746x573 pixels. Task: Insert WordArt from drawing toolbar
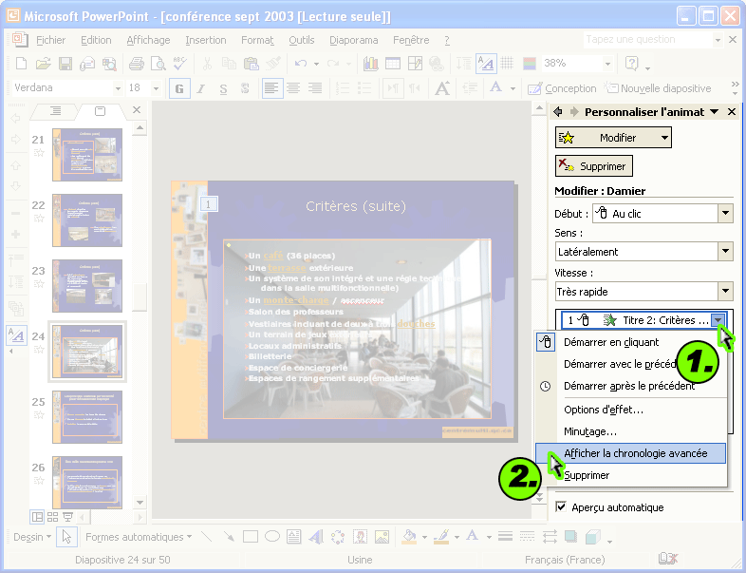[x=315, y=537]
